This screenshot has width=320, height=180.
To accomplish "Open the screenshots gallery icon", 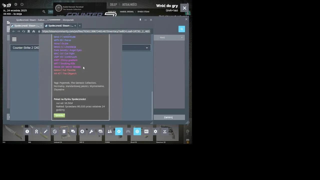I will tap(100, 131).
